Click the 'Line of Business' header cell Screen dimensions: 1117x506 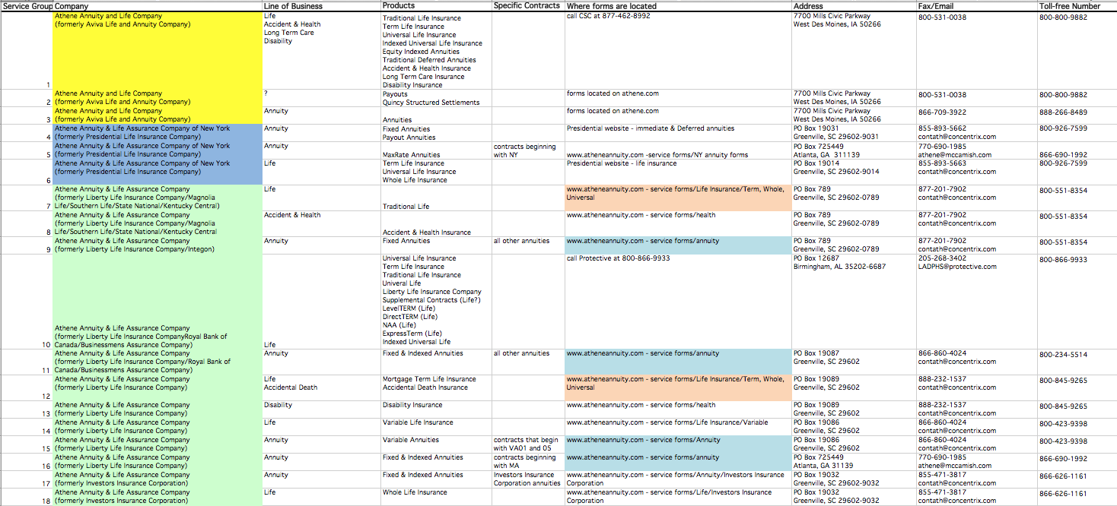[x=320, y=6]
